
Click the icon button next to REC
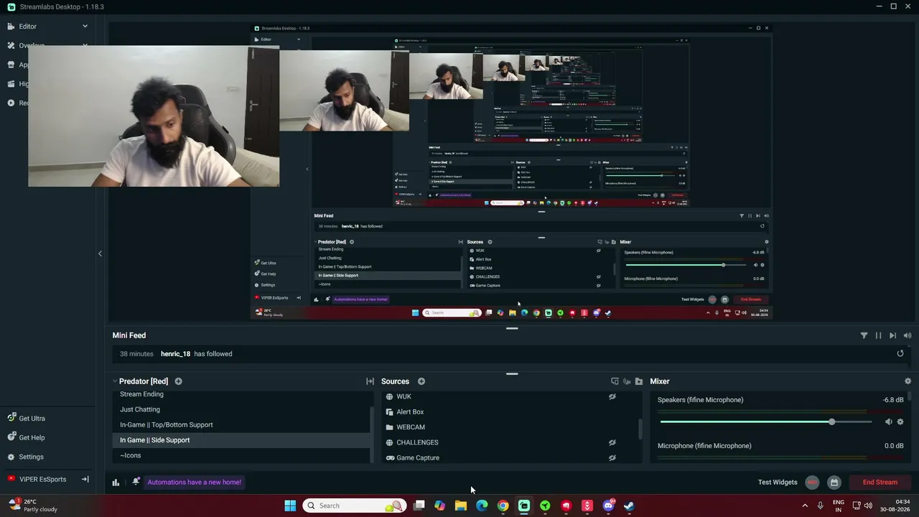(834, 483)
